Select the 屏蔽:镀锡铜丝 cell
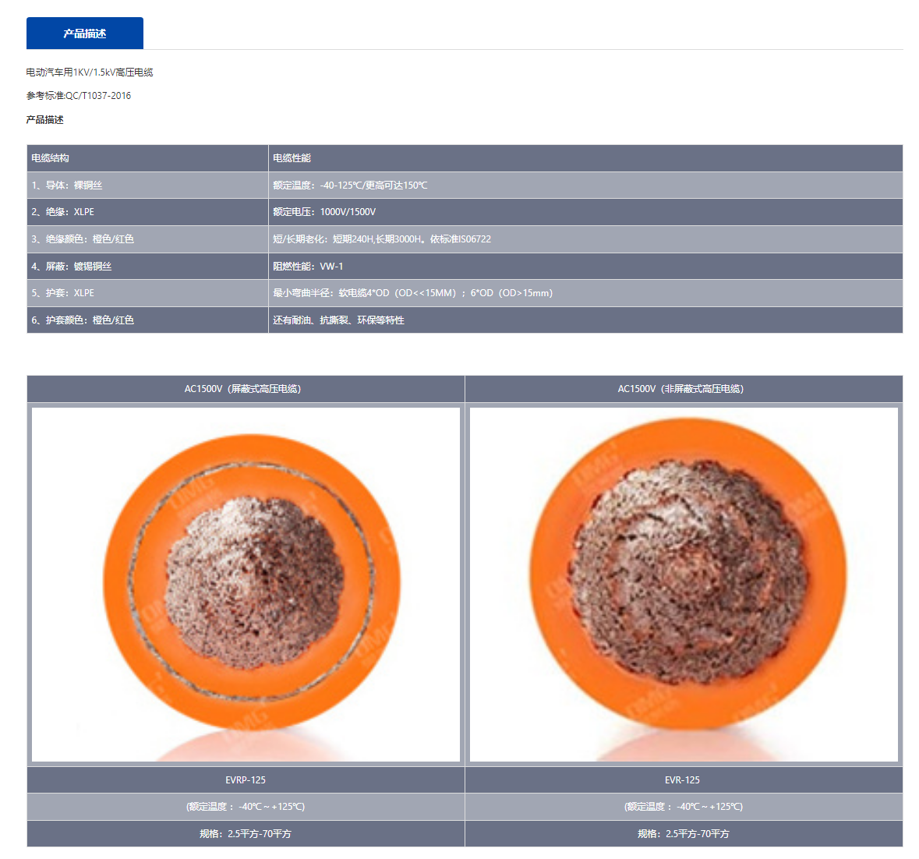The width and height of the screenshot is (919, 859). (72, 267)
